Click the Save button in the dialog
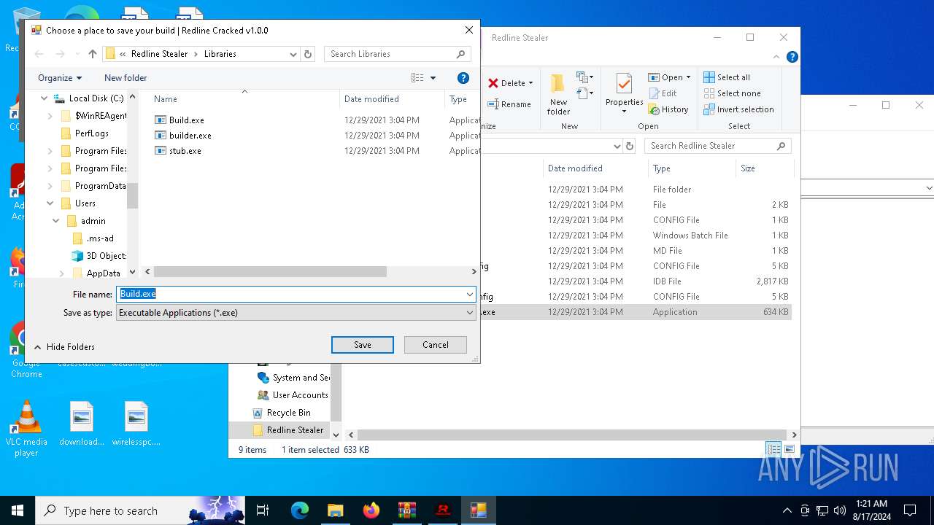 (363, 345)
